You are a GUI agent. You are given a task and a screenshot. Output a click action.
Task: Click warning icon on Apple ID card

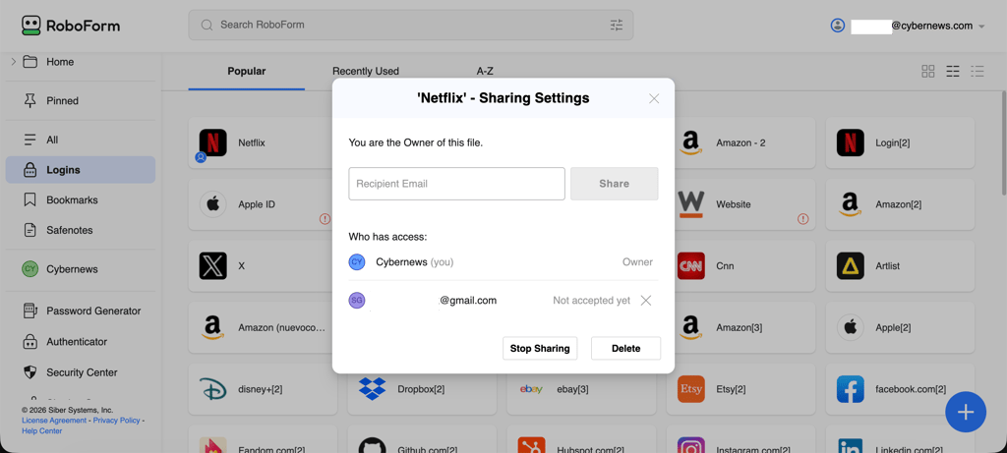pyautogui.click(x=325, y=219)
